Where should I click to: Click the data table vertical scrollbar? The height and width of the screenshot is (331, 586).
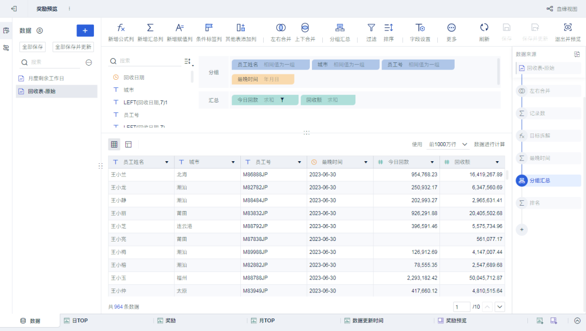pos(507,175)
